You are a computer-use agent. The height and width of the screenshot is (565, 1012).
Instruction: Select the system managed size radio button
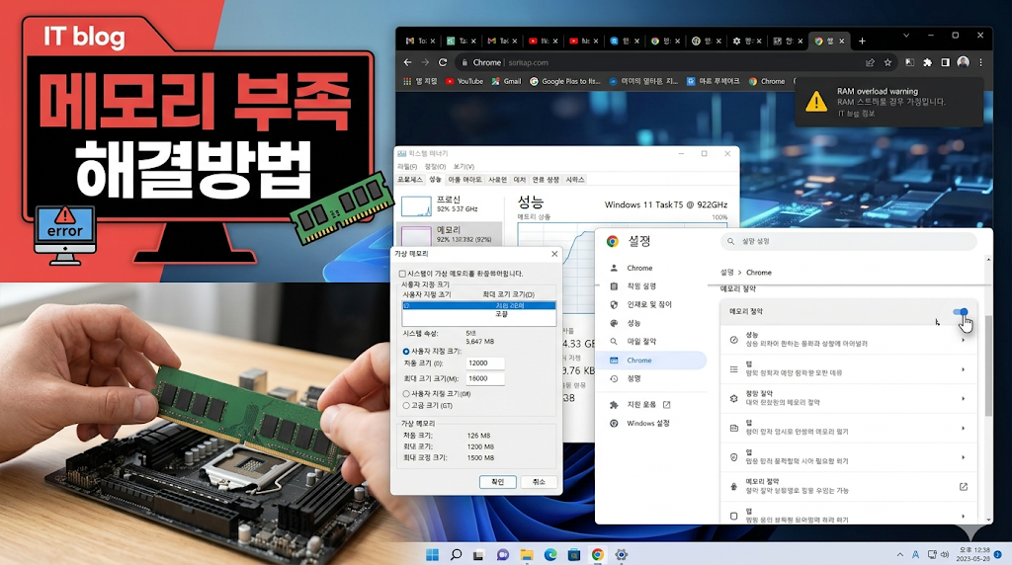pos(406,393)
